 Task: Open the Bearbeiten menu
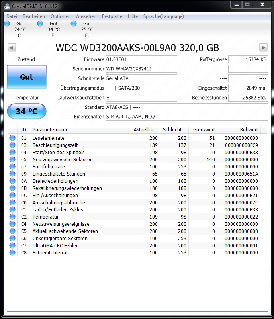[x=34, y=16]
